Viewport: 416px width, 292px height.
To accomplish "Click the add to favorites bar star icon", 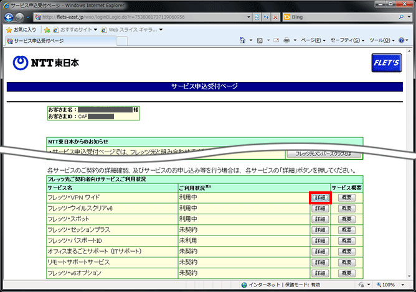I will point(47,30).
